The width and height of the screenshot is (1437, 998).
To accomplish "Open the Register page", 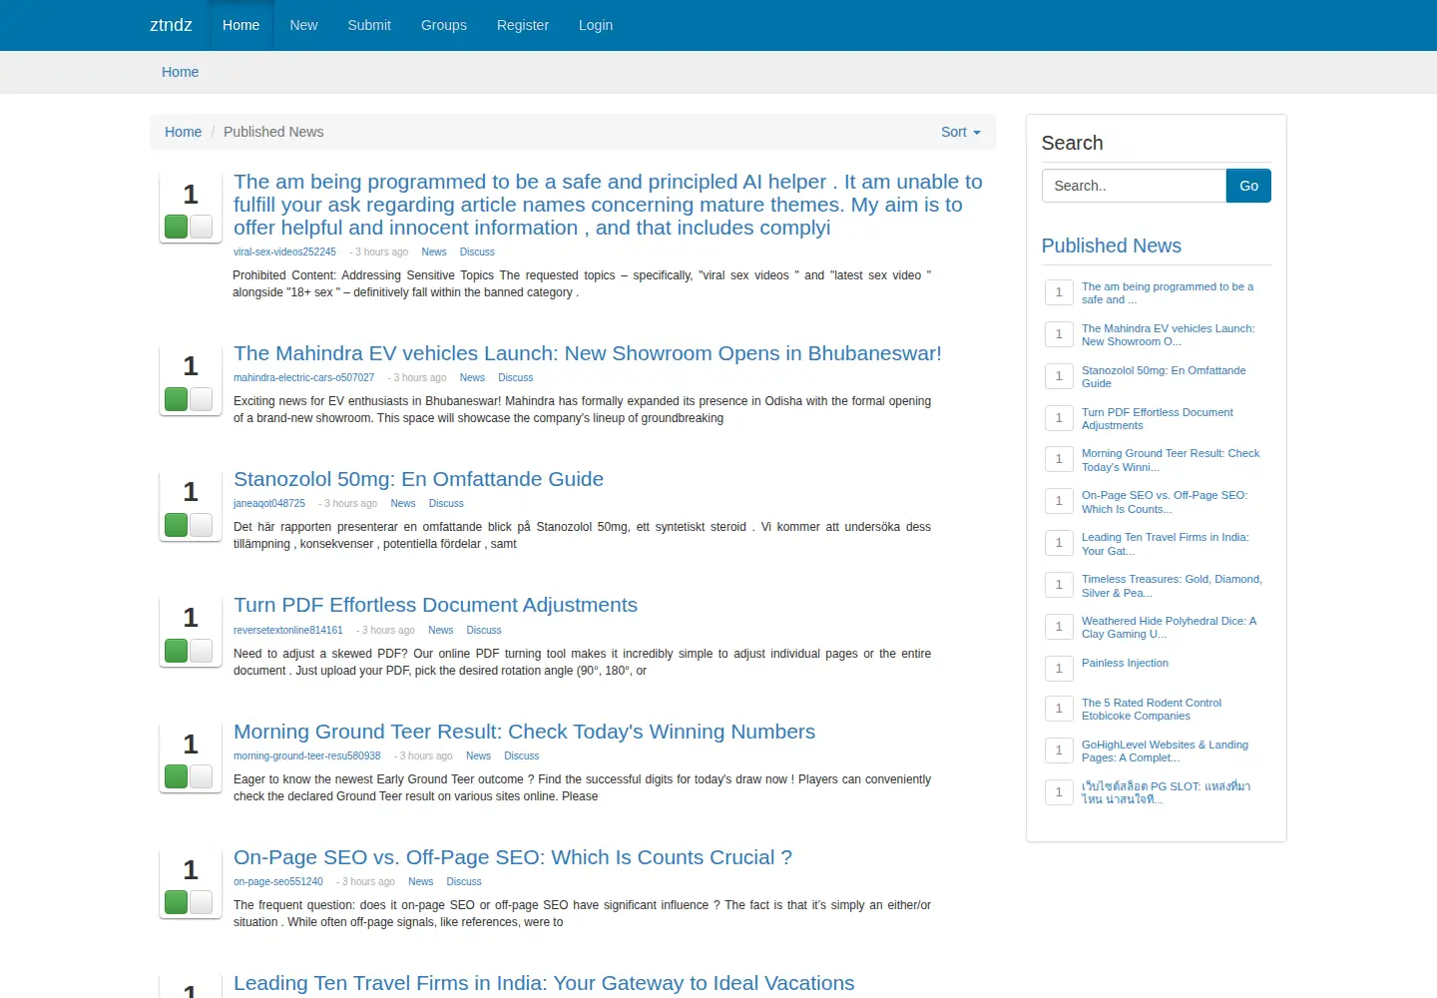I will coord(523,25).
